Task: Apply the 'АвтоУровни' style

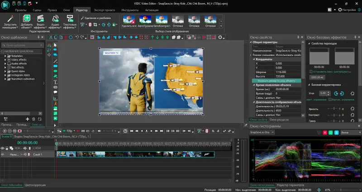Action: pyautogui.click(x=145, y=22)
